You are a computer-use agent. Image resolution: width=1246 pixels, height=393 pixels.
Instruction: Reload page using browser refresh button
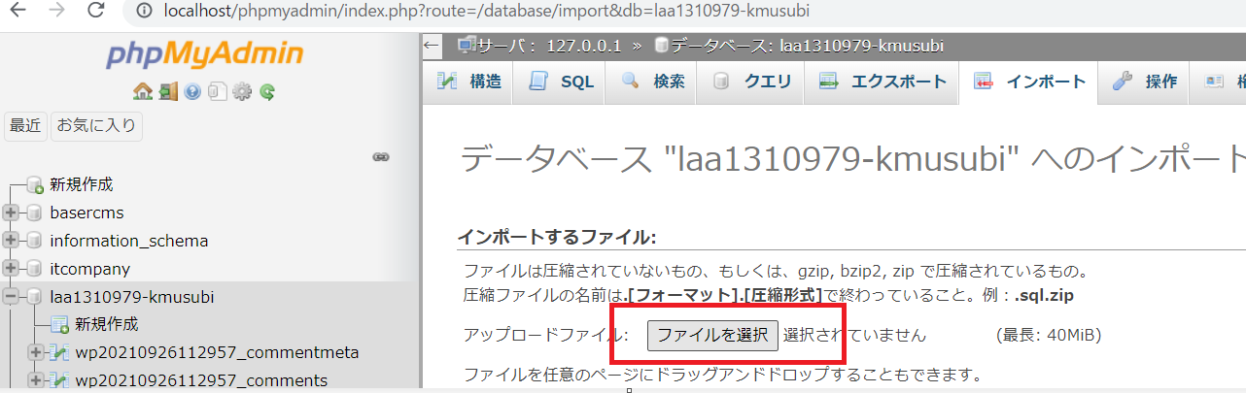tap(95, 11)
